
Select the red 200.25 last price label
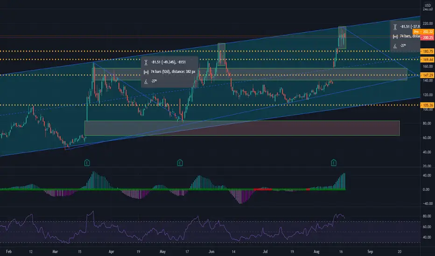pos(428,38)
